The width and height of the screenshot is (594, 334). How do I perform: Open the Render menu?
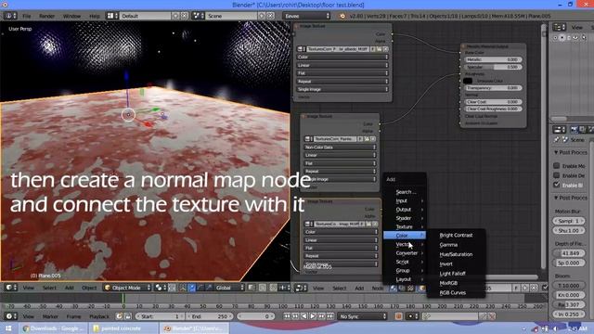[47, 16]
